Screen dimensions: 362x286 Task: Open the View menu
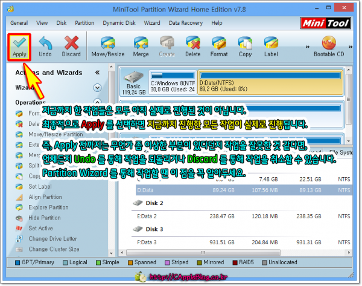(x=42, y=23)
